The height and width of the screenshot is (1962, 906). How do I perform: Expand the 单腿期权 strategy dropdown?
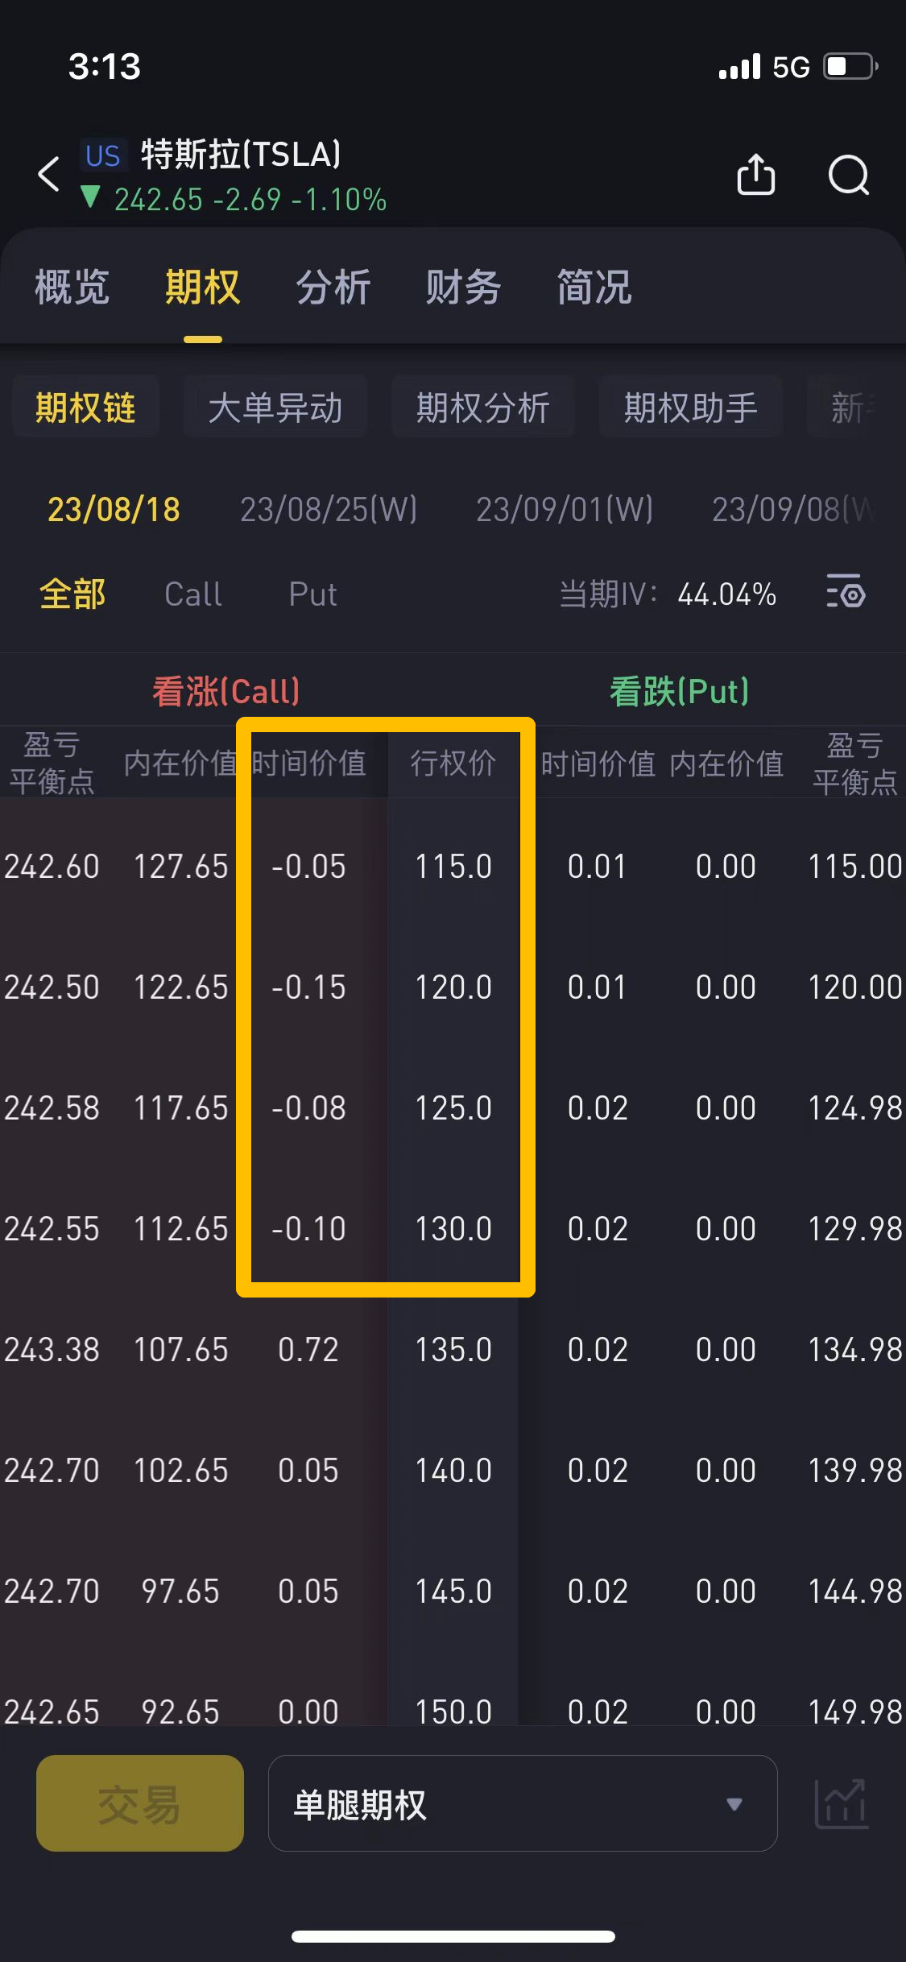pos(522,1804)
